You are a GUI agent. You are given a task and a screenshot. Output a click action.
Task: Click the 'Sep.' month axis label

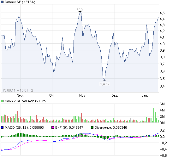(20, 95)
